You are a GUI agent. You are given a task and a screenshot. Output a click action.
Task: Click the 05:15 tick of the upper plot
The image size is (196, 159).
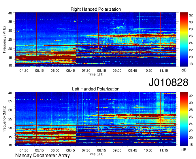pos(39,71)
